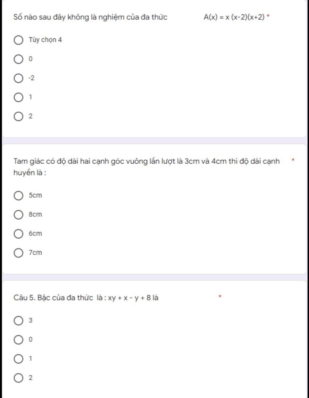Image resolution: width=309 pixels, height=398 pixels.
Task: Choose the 7cm radio option
Action: coord(18,253)
